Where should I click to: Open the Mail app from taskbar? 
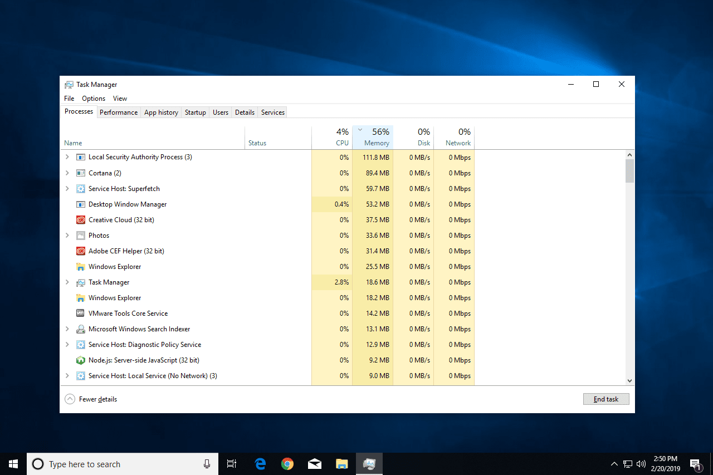click(314, 464)
